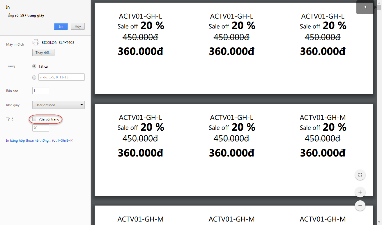This screenshot has height=225, width=382.
Task: Click the scrollbar up arrow
Action: 379,2
